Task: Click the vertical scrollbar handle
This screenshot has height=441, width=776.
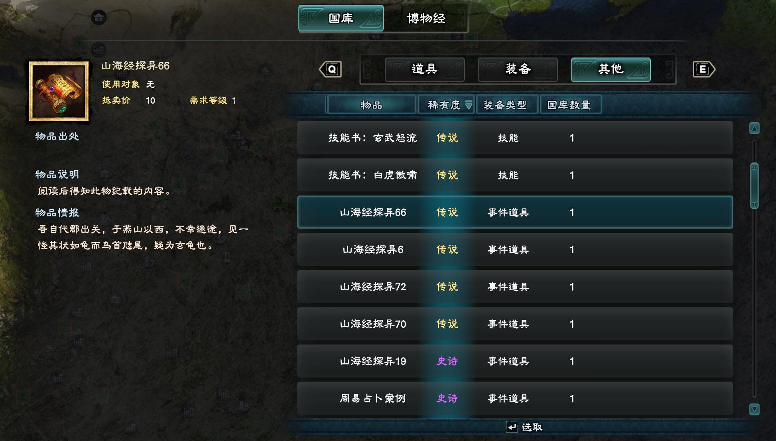Action: point(754,186)
